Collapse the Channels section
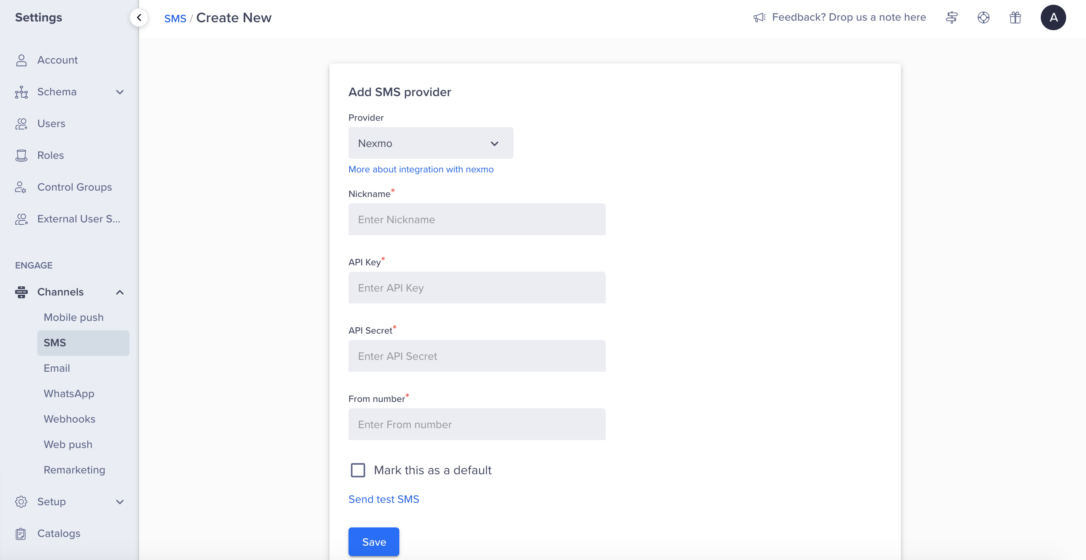Viewport: 1086px width, 560px height. (120, 292)
